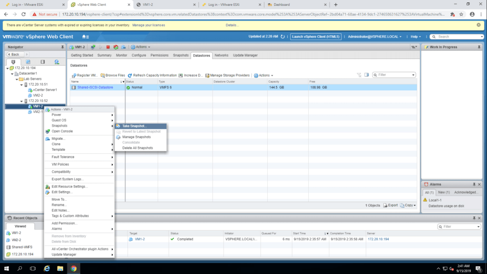This screenshot has width=487, height=274.
Task: Select Take Snapshot from the submenu
Action: point(135,126)
